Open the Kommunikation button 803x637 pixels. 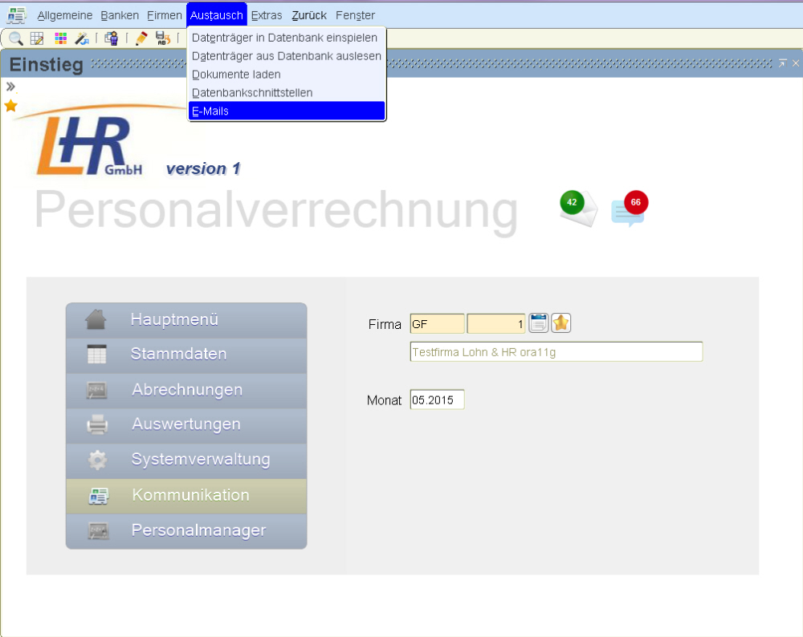pyautogui.click(x=186, y=497)
